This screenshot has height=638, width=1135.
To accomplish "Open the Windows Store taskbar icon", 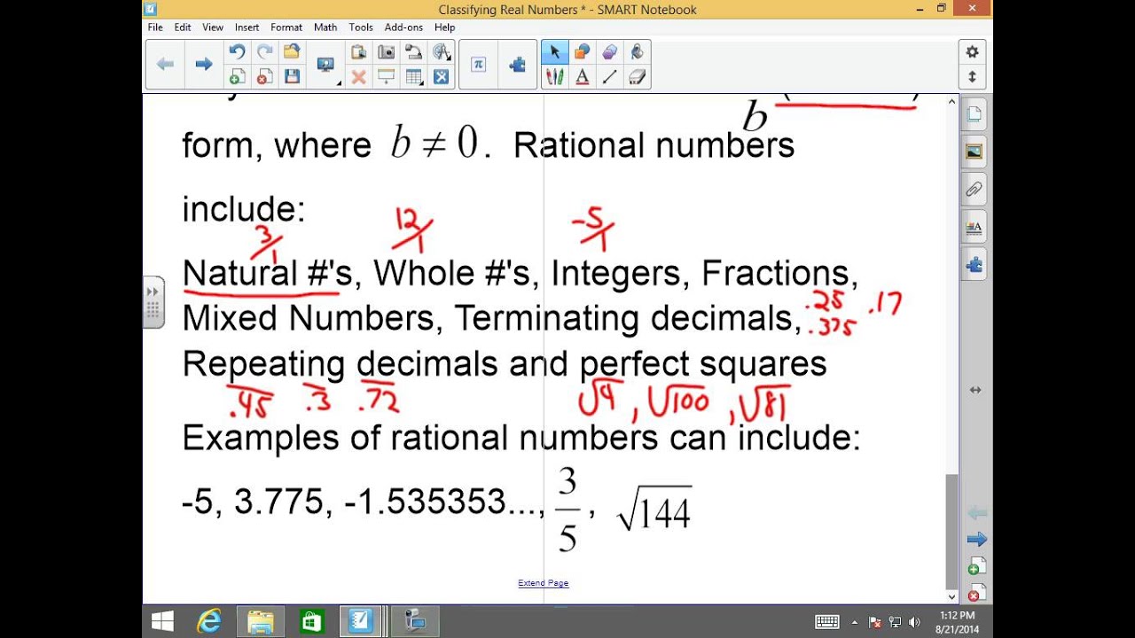I will click(311, 622).
